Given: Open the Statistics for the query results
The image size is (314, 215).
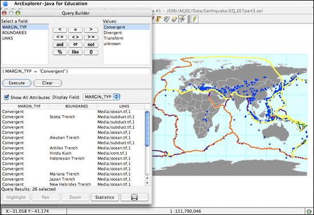Looking at the screenshot, I should (x=104, y=197).
